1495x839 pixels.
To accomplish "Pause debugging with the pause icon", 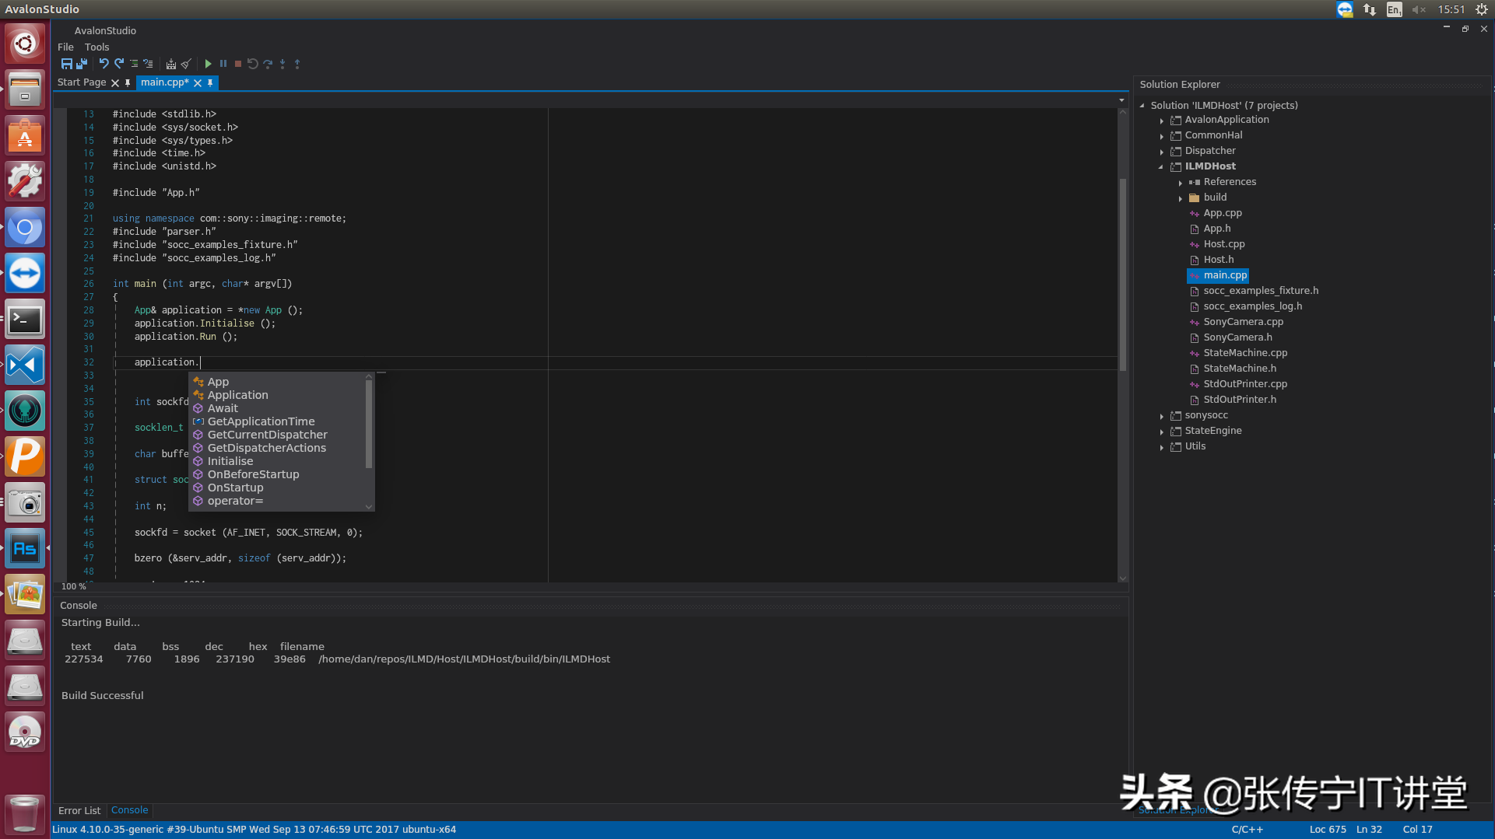I will pos(223,64).
